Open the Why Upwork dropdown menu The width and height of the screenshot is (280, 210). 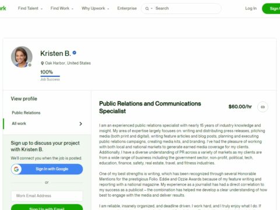[95, 8]
